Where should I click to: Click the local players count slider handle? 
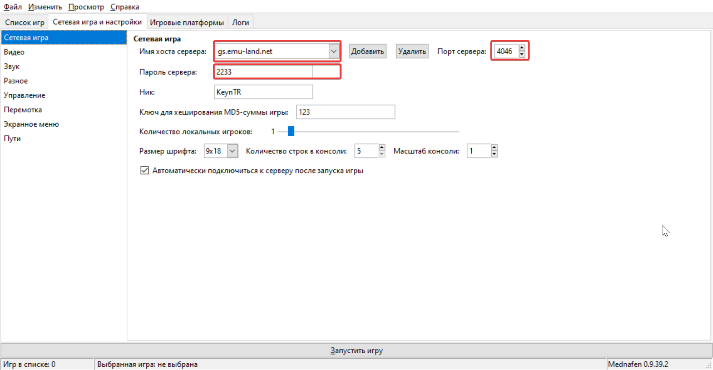coord(291,131)
